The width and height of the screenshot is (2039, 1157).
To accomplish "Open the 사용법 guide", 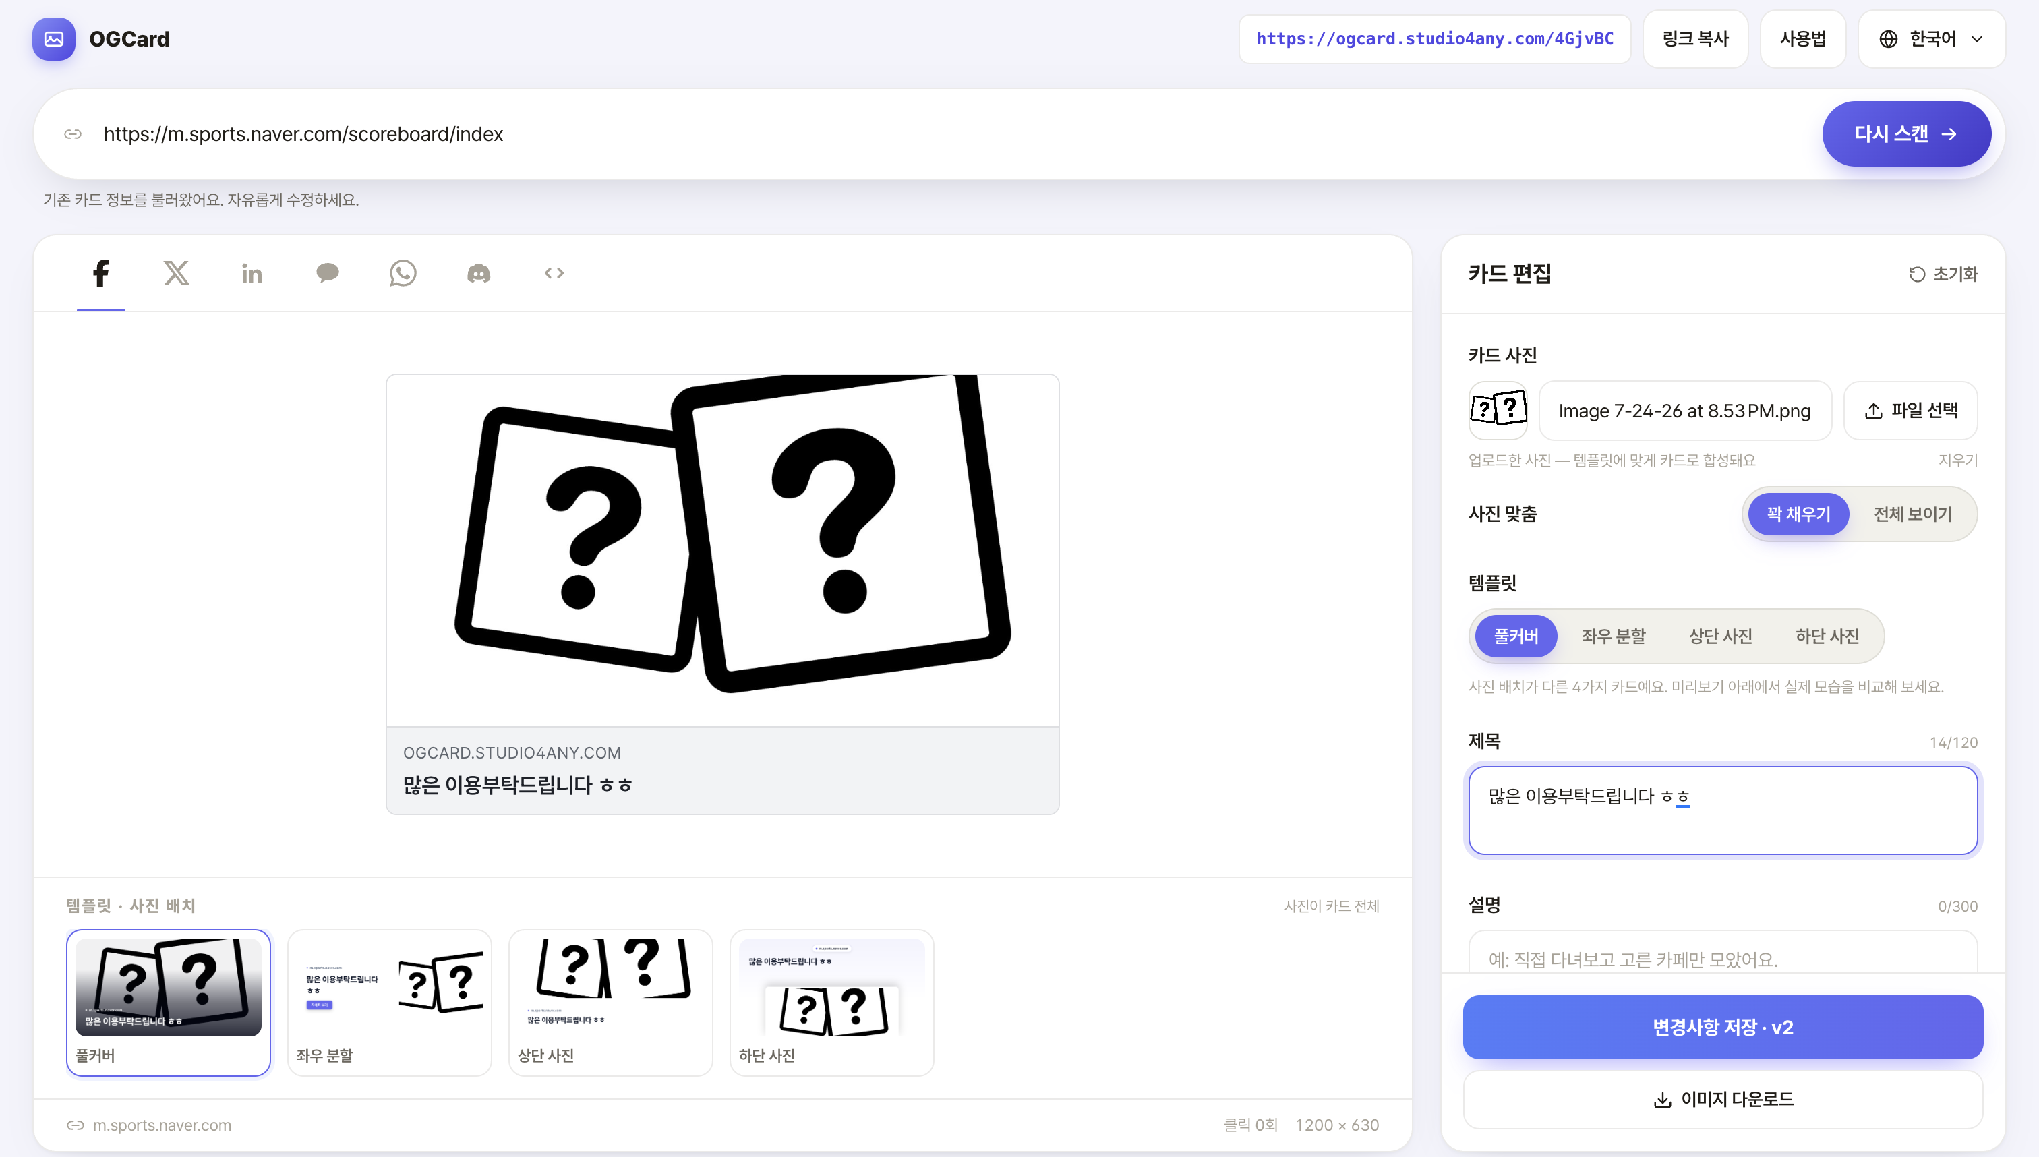I will coord(1802,39).
